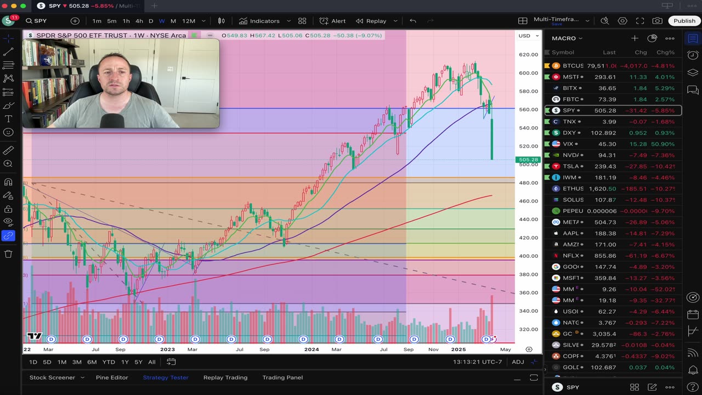Expand the Stock Screener dropdown arrow

[x=82, y=377]
